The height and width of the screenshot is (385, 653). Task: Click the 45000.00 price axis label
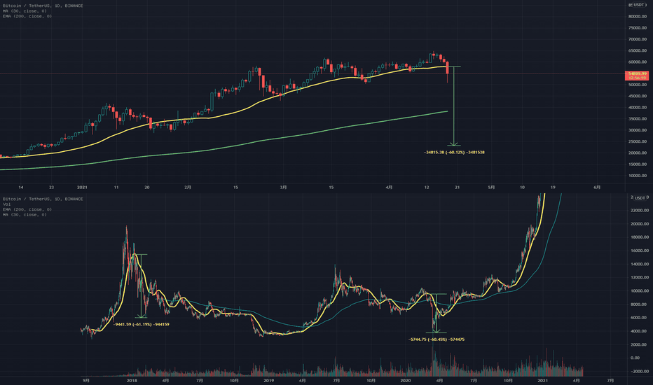pyautogui.click(x=638, y=96)
